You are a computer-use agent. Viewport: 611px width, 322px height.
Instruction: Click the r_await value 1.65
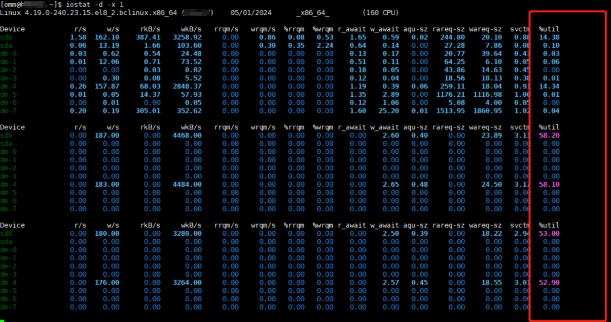tap(358, 37)
